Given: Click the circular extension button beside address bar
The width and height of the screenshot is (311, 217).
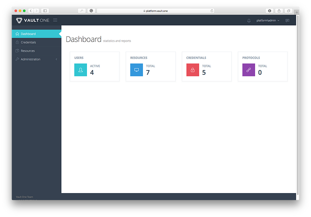Looking at the screenshot, I should tap(91, 11).
